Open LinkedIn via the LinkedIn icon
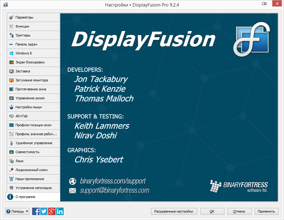This screenshot has width=284, height=220. [x=60, y=211]
